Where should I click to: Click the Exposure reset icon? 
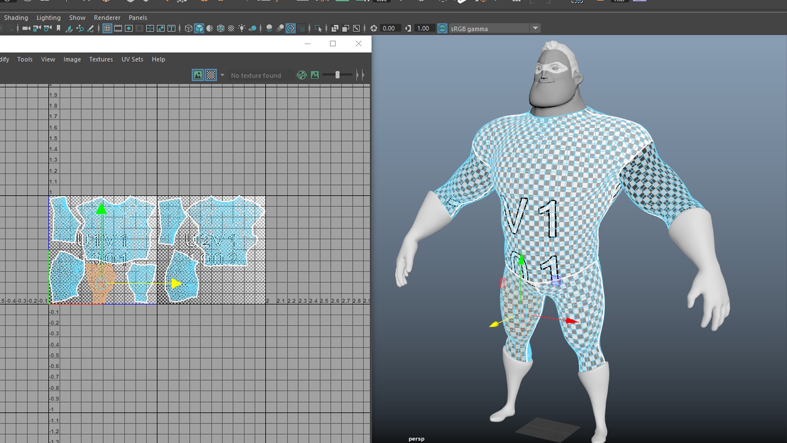coord(373,28)
